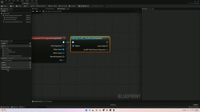Viewport: 200px width, 112px height.
Task: Click the Compile button in toolbar
Action: (x=4, y=6)
